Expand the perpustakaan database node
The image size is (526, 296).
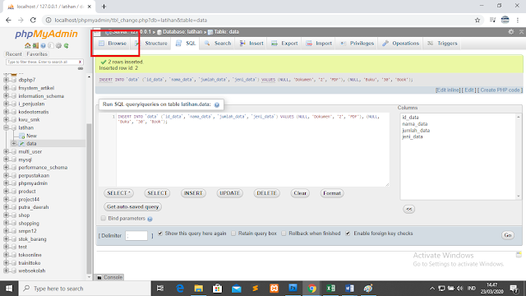(x=6, y=175)
